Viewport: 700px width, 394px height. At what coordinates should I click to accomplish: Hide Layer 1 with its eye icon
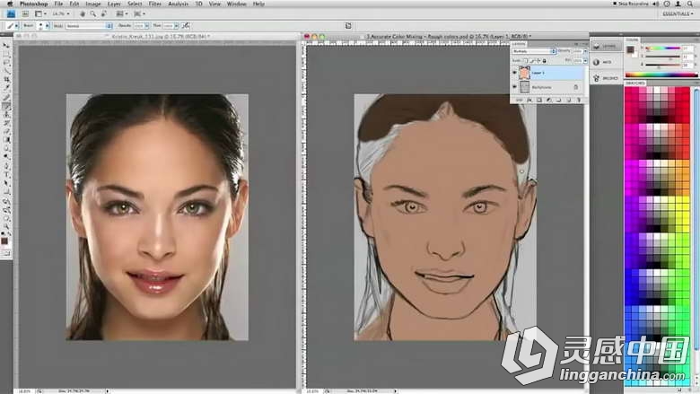(514, 73)
